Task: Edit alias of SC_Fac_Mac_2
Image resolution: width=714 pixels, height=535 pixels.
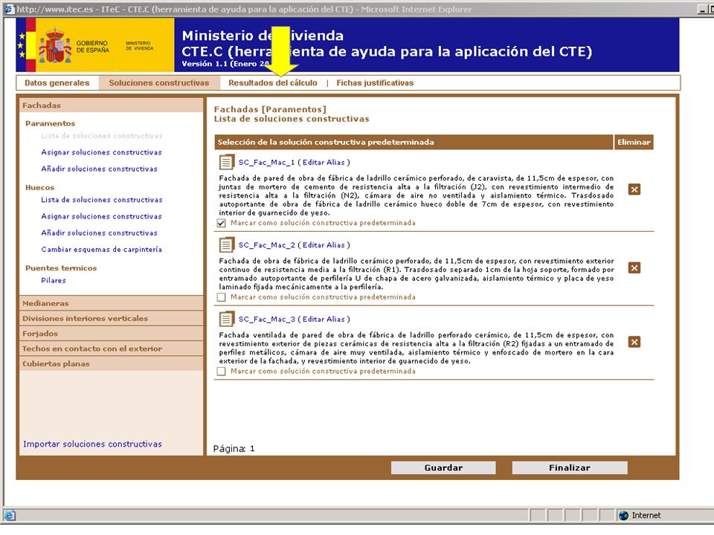Action: (324, 244)
